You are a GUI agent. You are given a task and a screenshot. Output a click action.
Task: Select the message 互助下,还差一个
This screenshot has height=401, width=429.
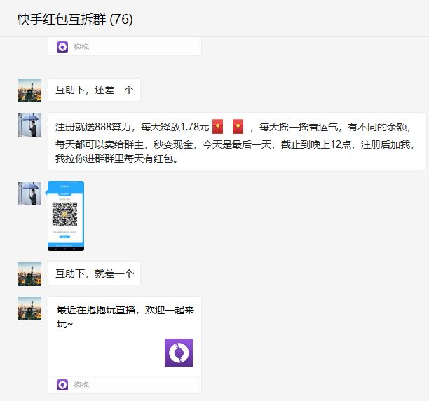(95, 90)
